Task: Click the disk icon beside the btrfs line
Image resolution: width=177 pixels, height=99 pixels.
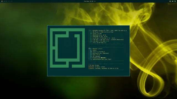Action: coord(91,38)
